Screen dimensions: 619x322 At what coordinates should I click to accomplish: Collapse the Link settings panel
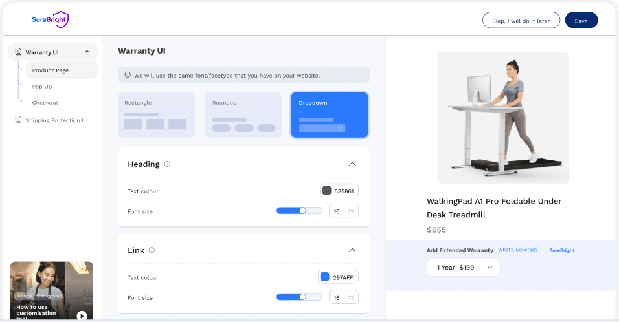(x=352, y=250)
